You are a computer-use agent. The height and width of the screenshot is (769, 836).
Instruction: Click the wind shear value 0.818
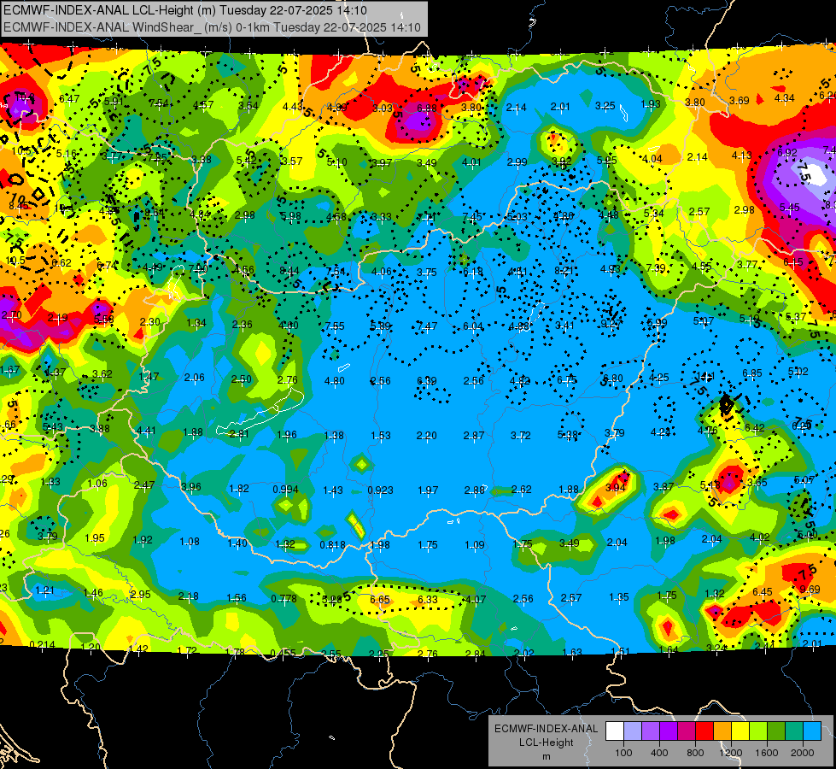(332, 545)
